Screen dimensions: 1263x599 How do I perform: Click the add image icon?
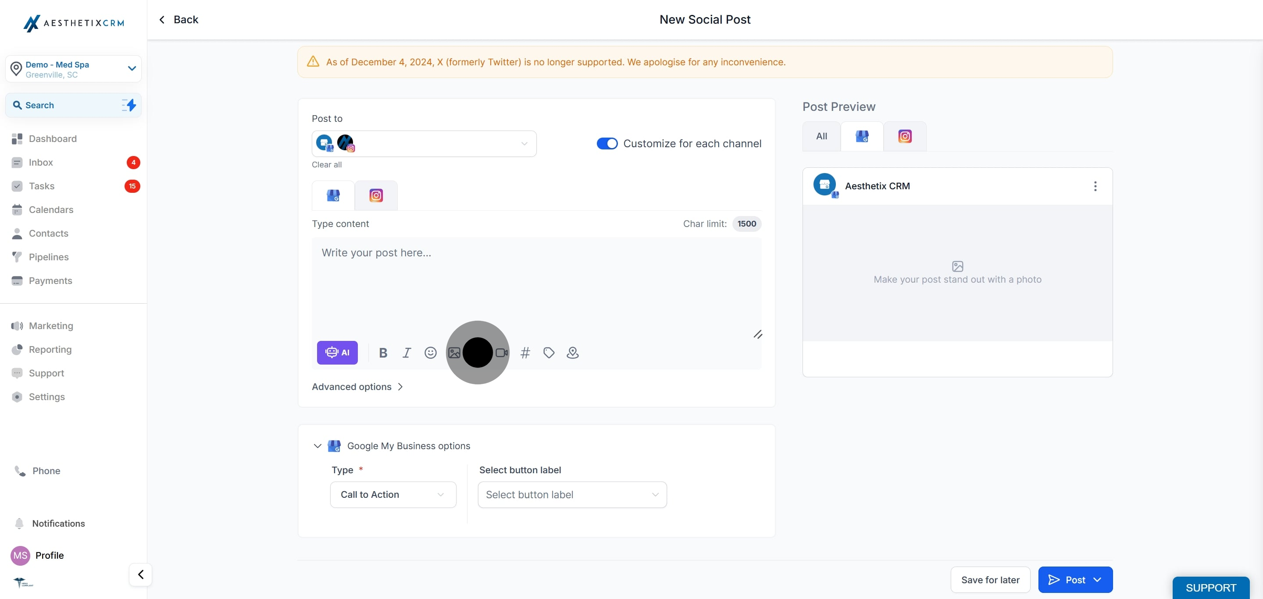coord(454,353)
